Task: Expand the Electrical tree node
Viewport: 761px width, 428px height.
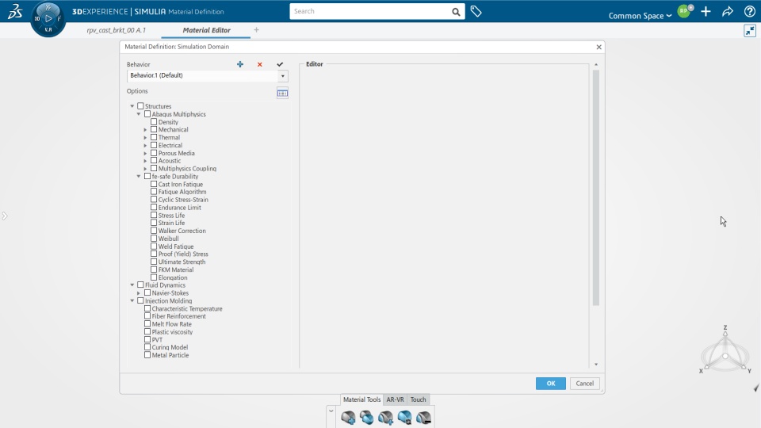Action: point(145,145)
